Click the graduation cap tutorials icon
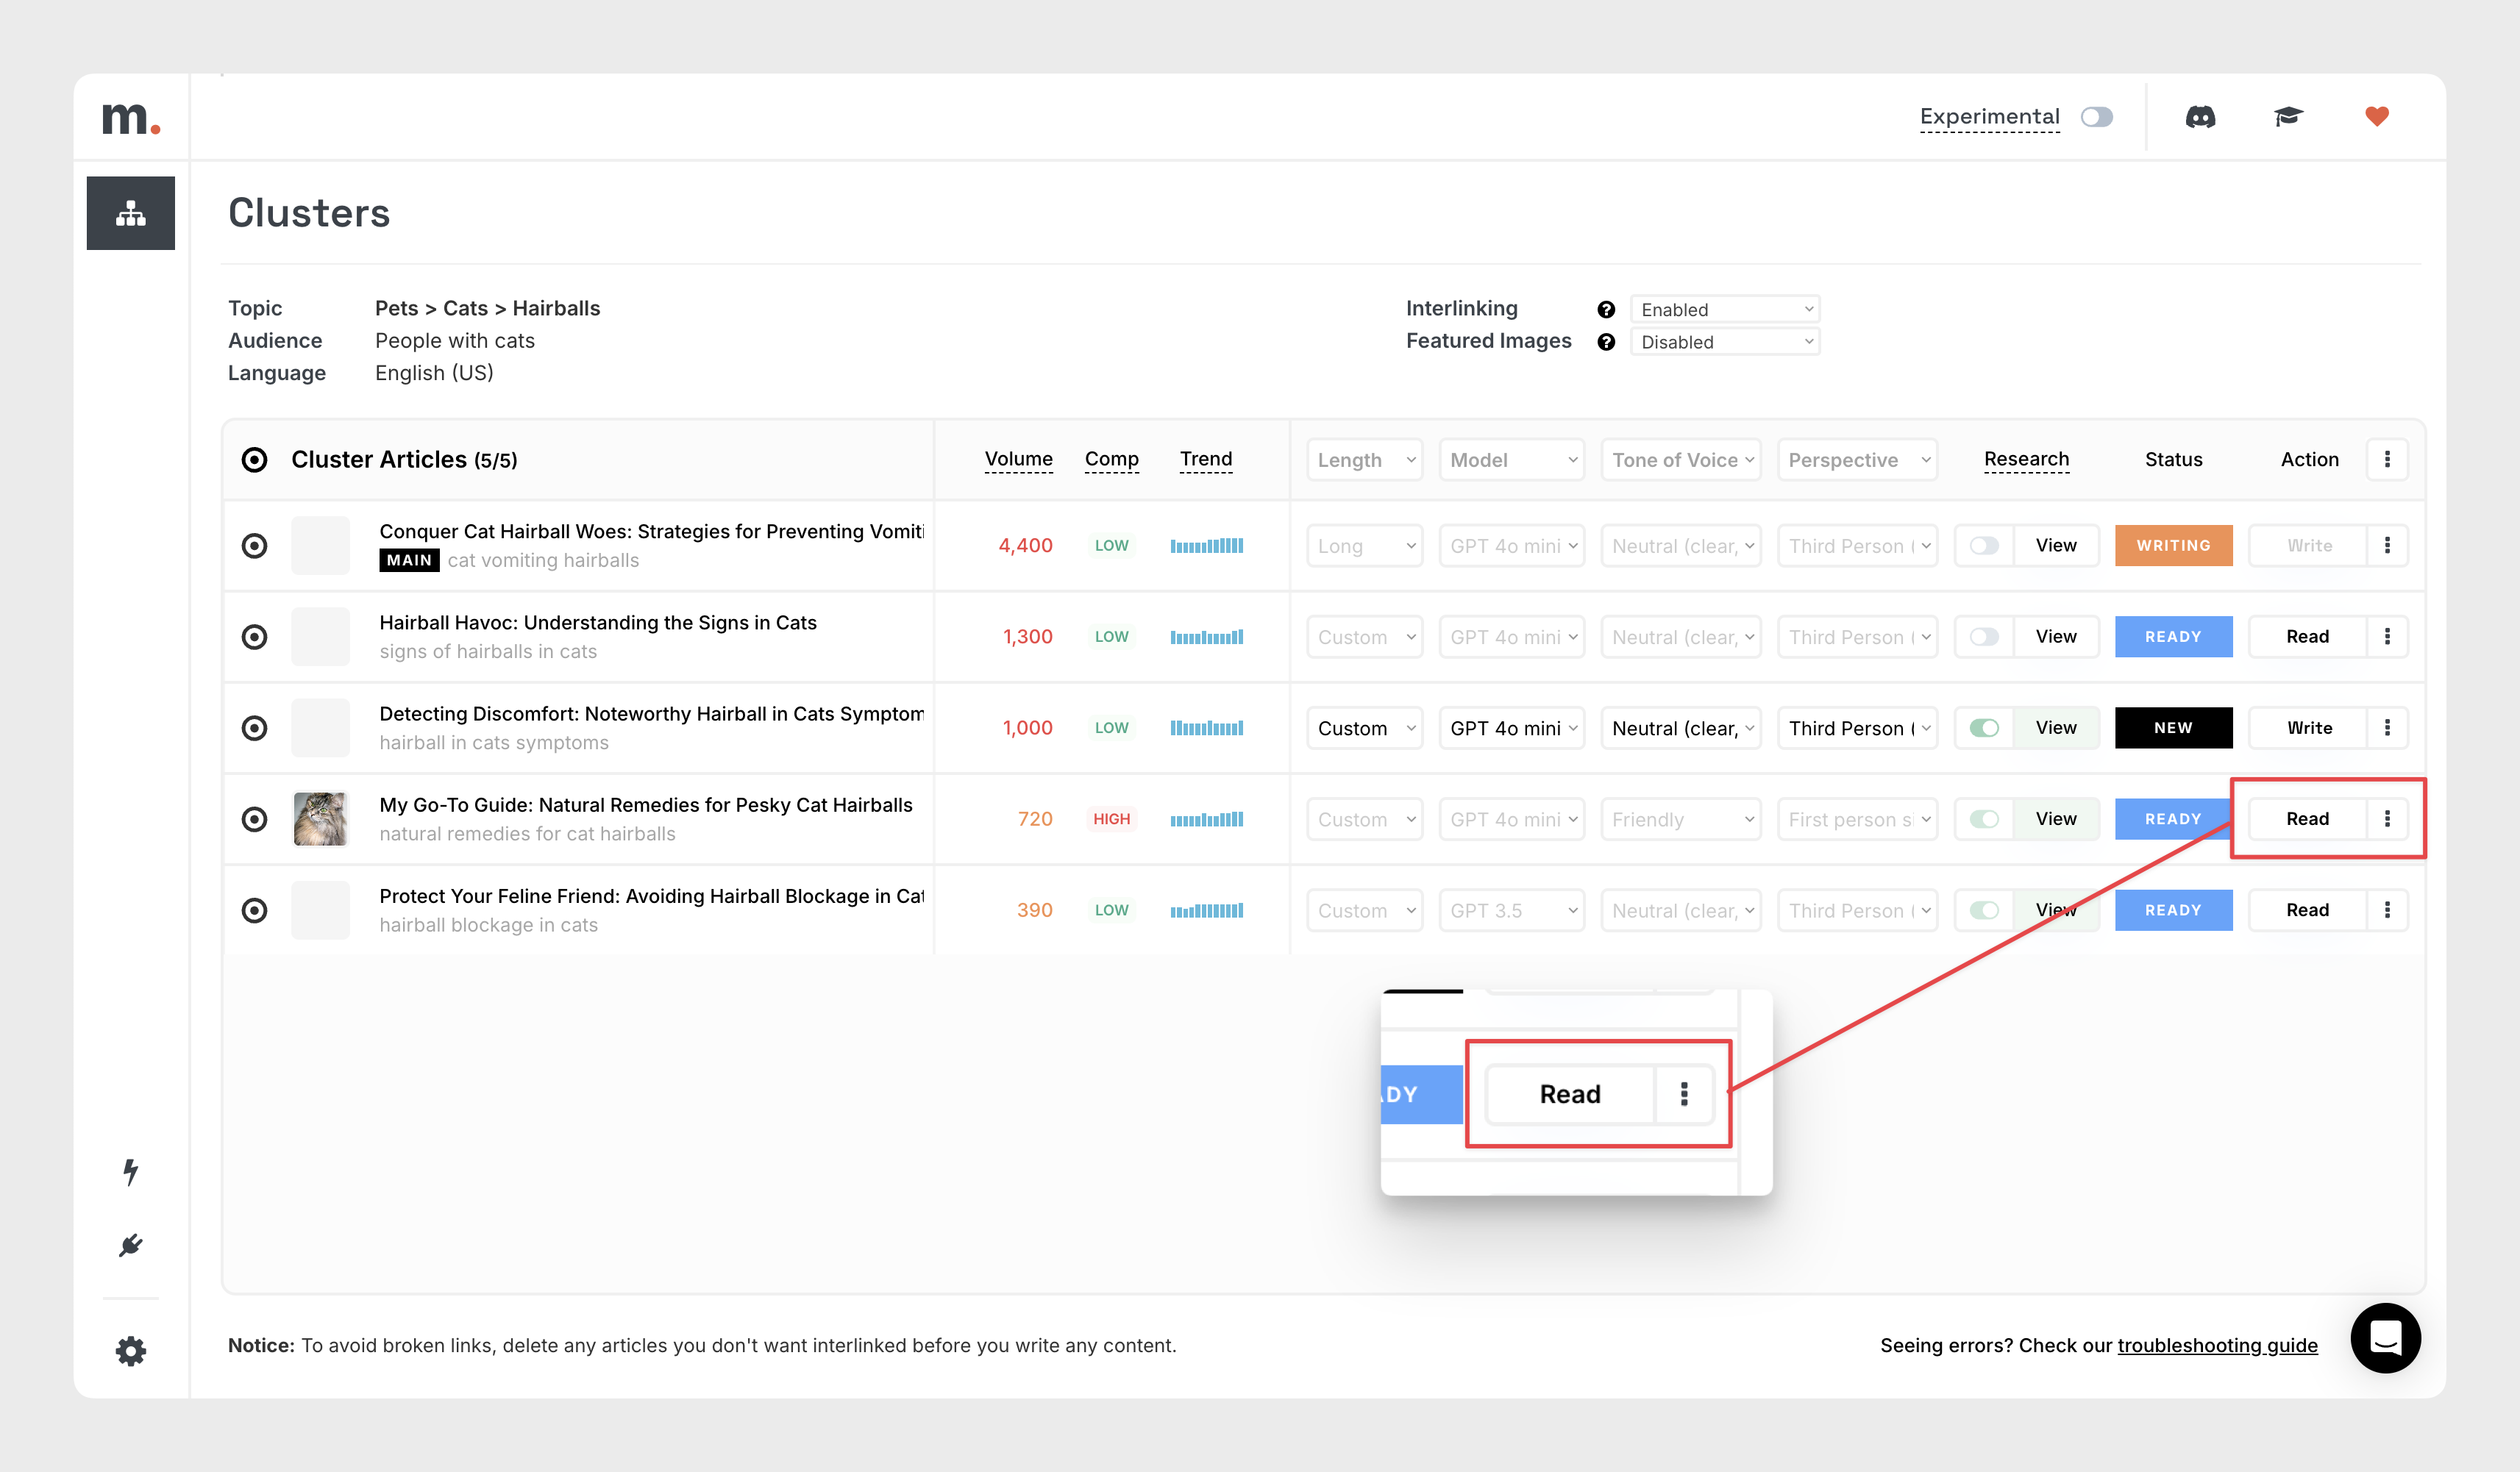 [x=2288, y=117]
